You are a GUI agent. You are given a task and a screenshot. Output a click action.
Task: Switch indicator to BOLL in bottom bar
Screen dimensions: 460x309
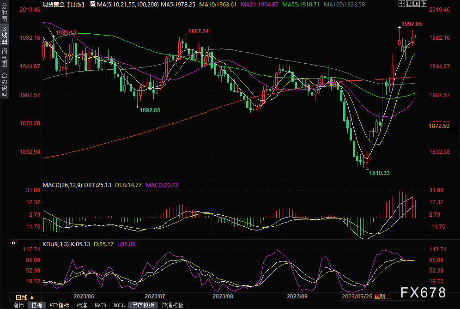point(119,305)
